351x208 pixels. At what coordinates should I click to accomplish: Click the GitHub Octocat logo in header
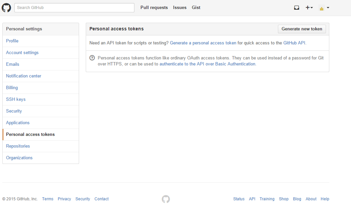(x=6, y=8)
